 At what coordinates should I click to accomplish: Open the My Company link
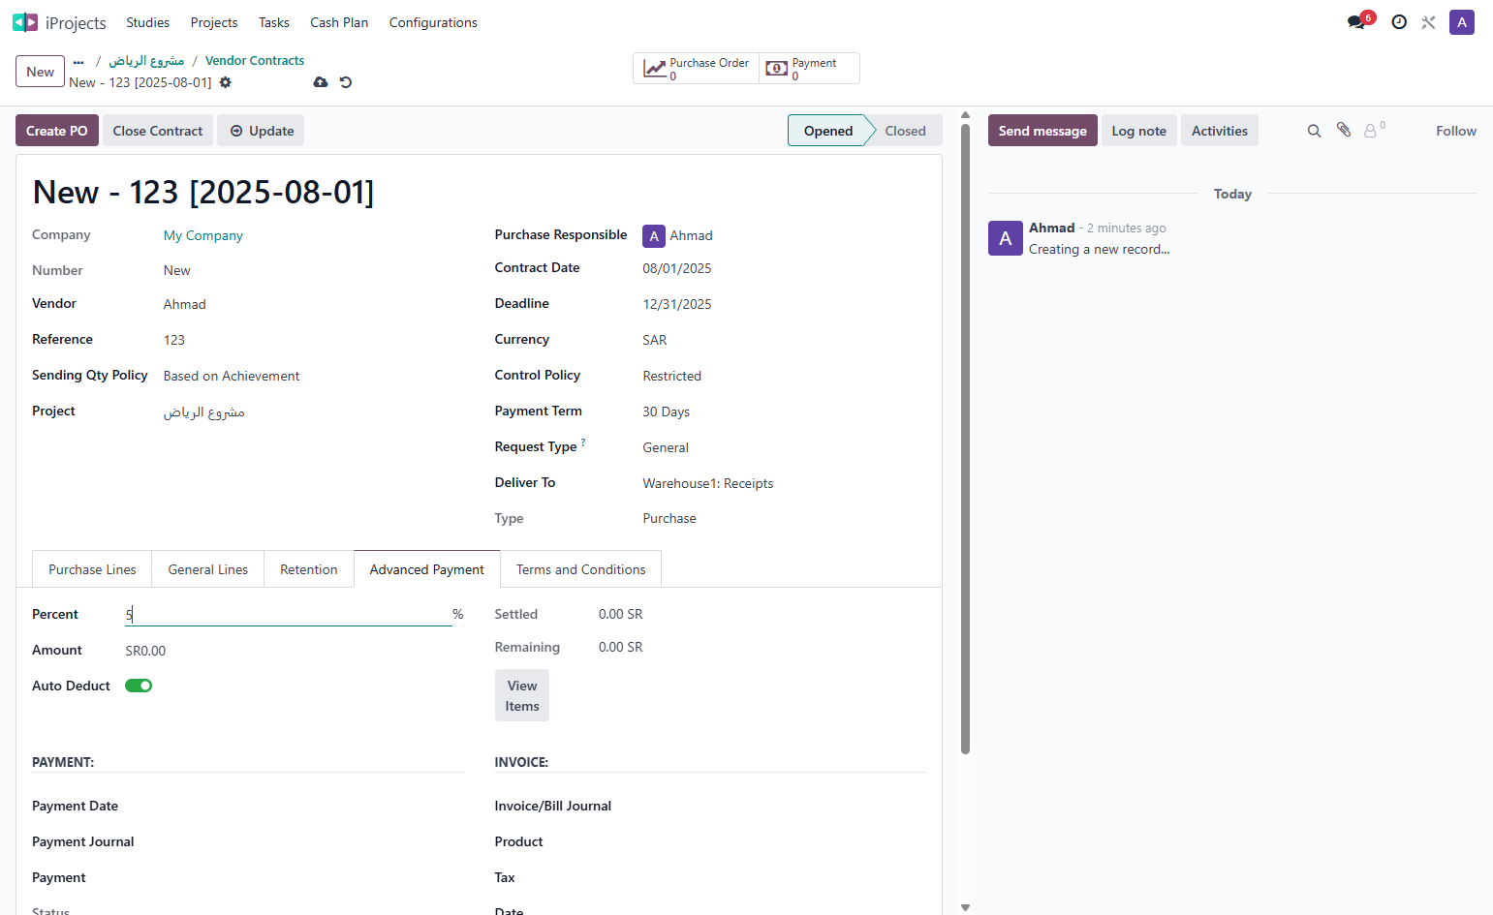coord(203,235)
